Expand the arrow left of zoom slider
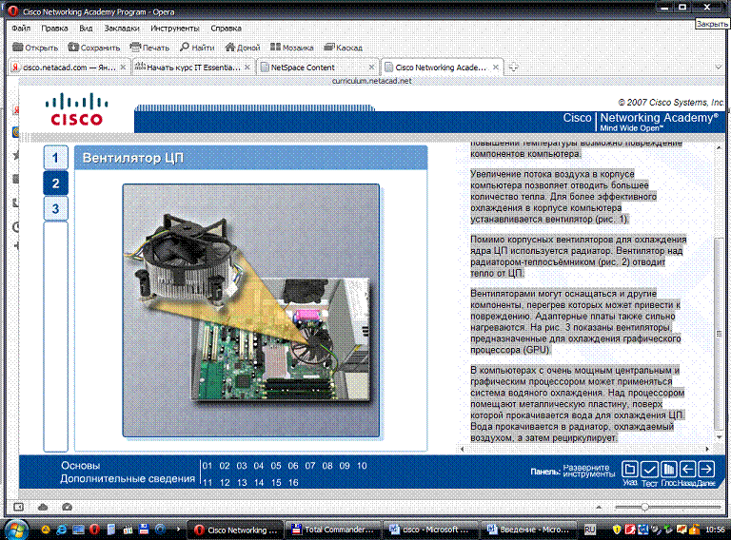The width and height of the screenshot is (731, 540). tap(597, 507)
